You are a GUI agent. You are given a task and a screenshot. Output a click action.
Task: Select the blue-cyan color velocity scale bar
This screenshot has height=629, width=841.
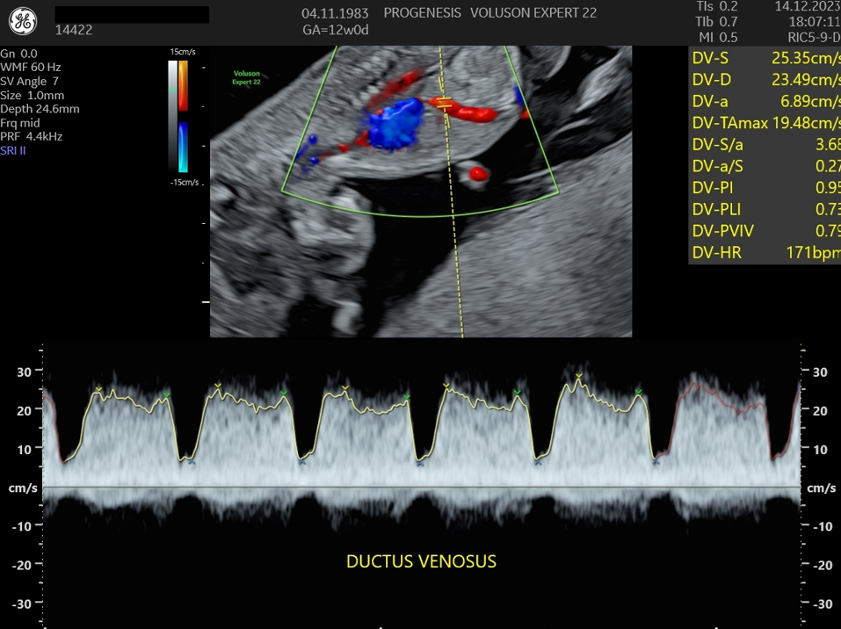(183, 147)
